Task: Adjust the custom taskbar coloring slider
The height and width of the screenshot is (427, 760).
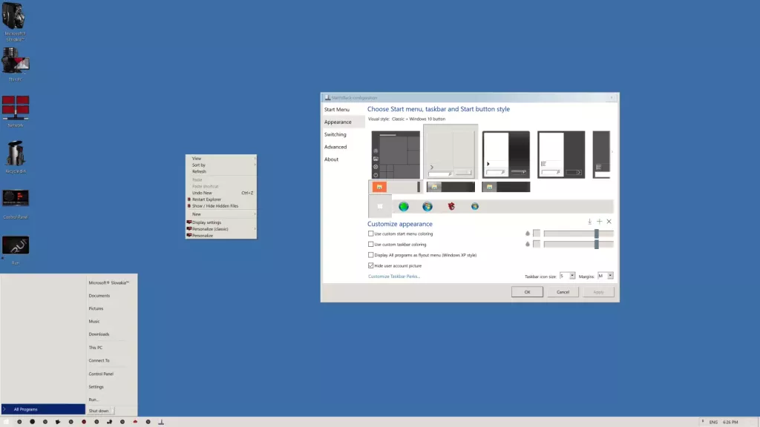Action: (x=597, y=245)
